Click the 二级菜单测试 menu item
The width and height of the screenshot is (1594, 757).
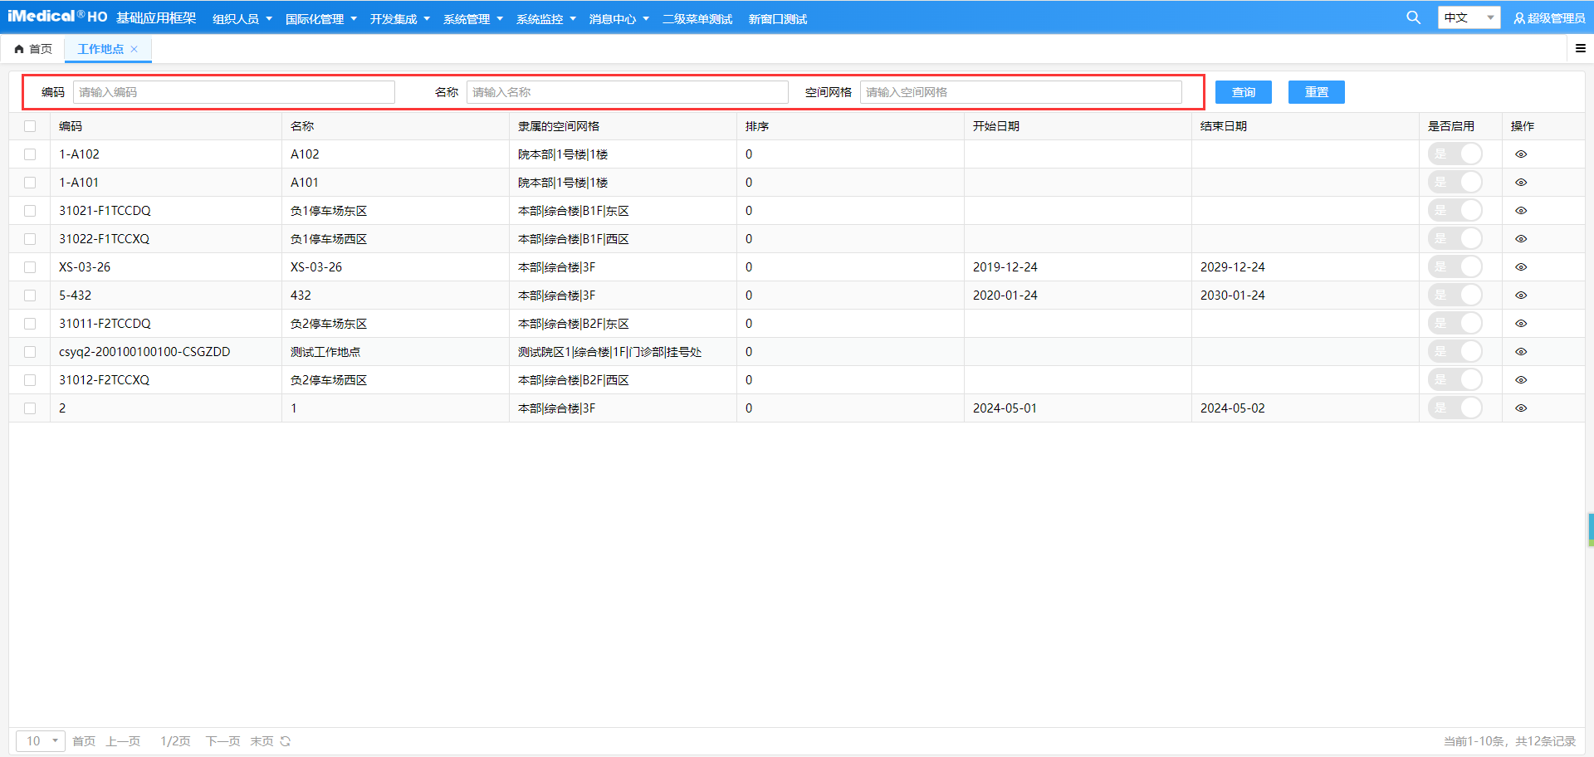tap(697, 19)
